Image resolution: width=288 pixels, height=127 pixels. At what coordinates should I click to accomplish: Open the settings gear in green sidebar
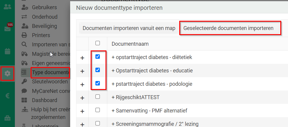click(x=7, y=74)
